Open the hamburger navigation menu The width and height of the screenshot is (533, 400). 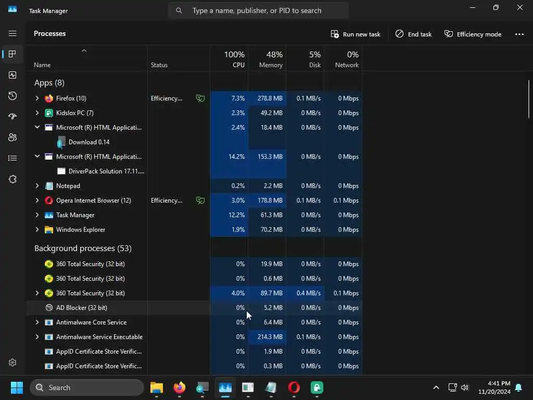[12, 33]
